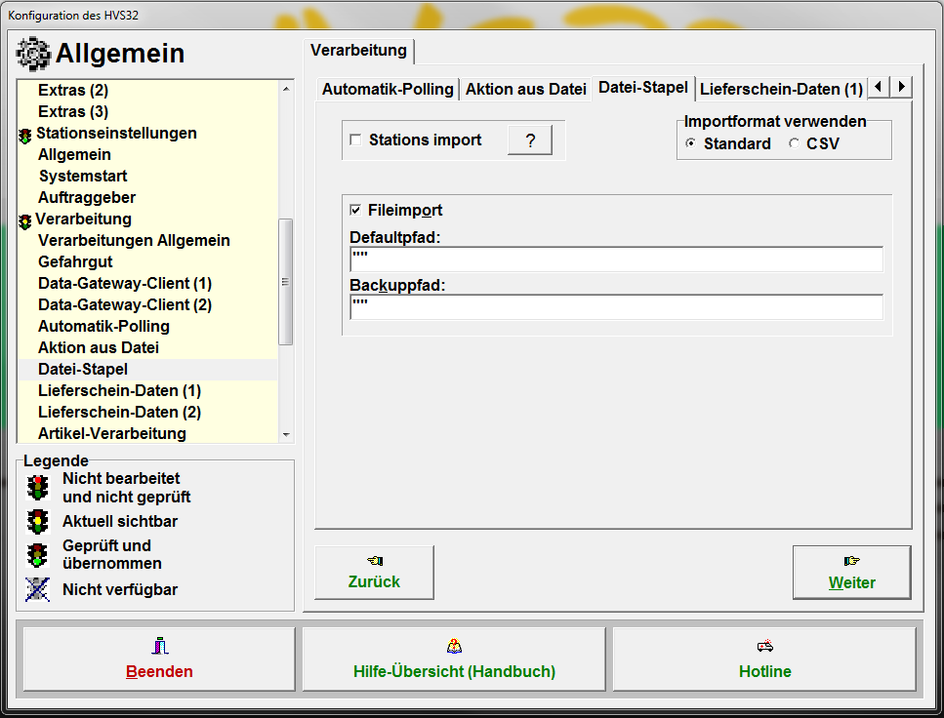This screenshot has height=718, width=944.
Task: Click the 'Nicht verfügbar' crossed-out legend icon
Action: click(38, 589)
